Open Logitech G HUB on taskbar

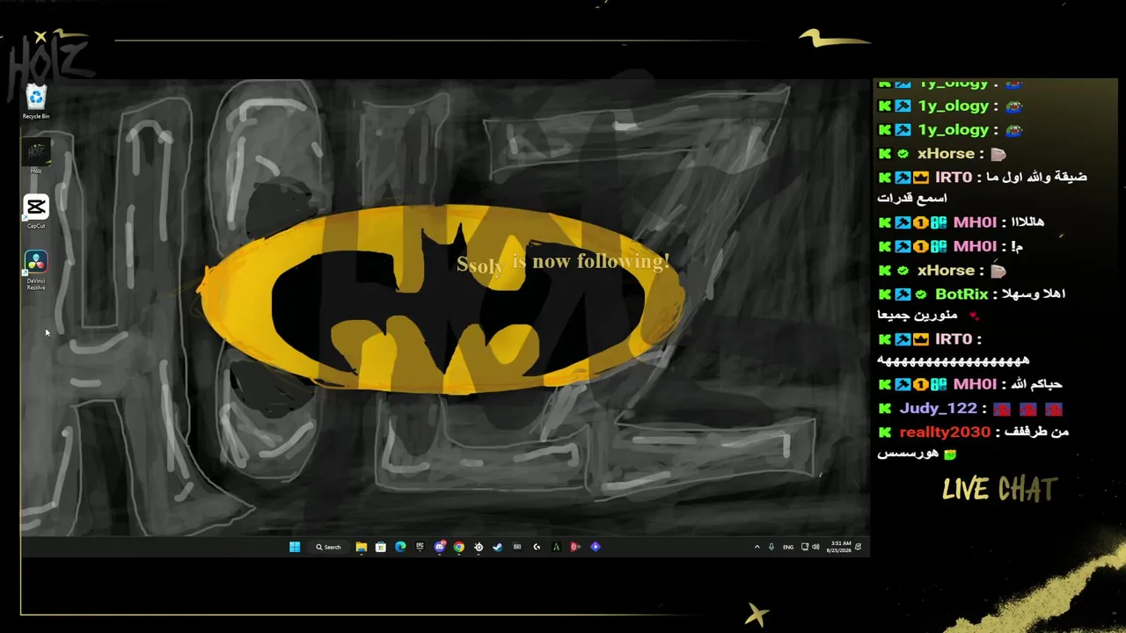(x=537, y=547)
